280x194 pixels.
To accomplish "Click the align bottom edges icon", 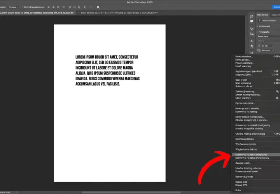I will click(79, 7).
